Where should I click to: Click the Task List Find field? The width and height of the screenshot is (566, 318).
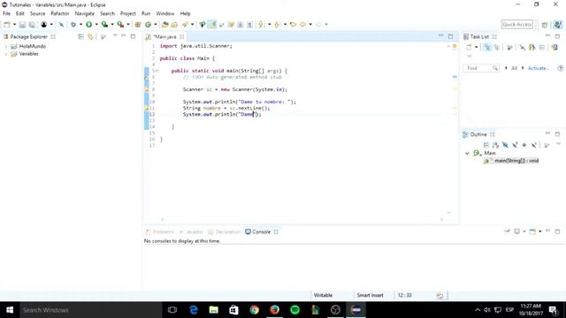point(481,68)
